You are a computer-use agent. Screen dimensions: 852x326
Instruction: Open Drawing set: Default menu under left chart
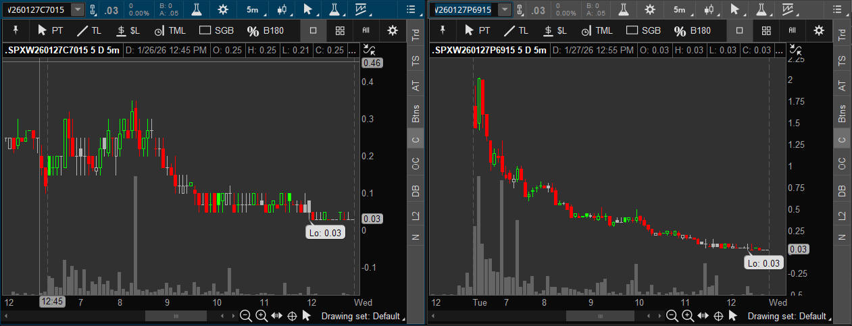click(364, 316)
